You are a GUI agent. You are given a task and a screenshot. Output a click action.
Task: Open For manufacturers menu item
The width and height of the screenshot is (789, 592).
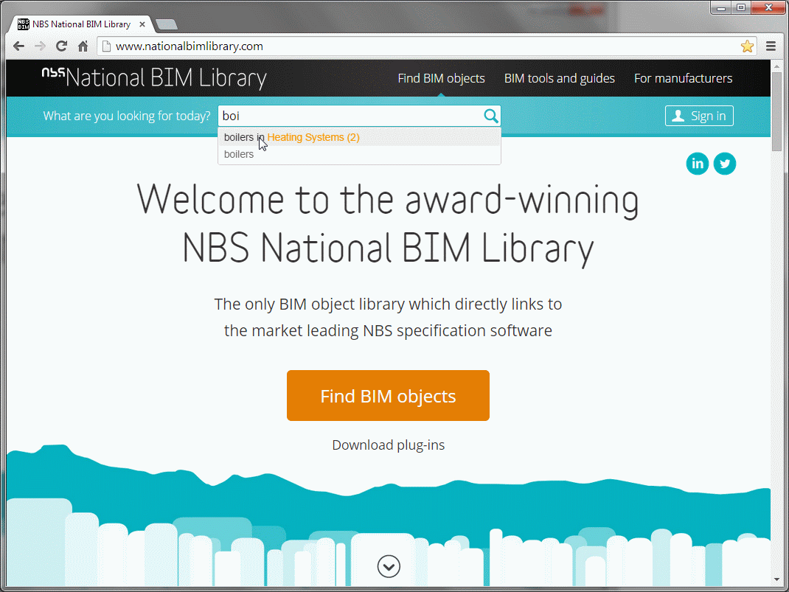point(683,78)
